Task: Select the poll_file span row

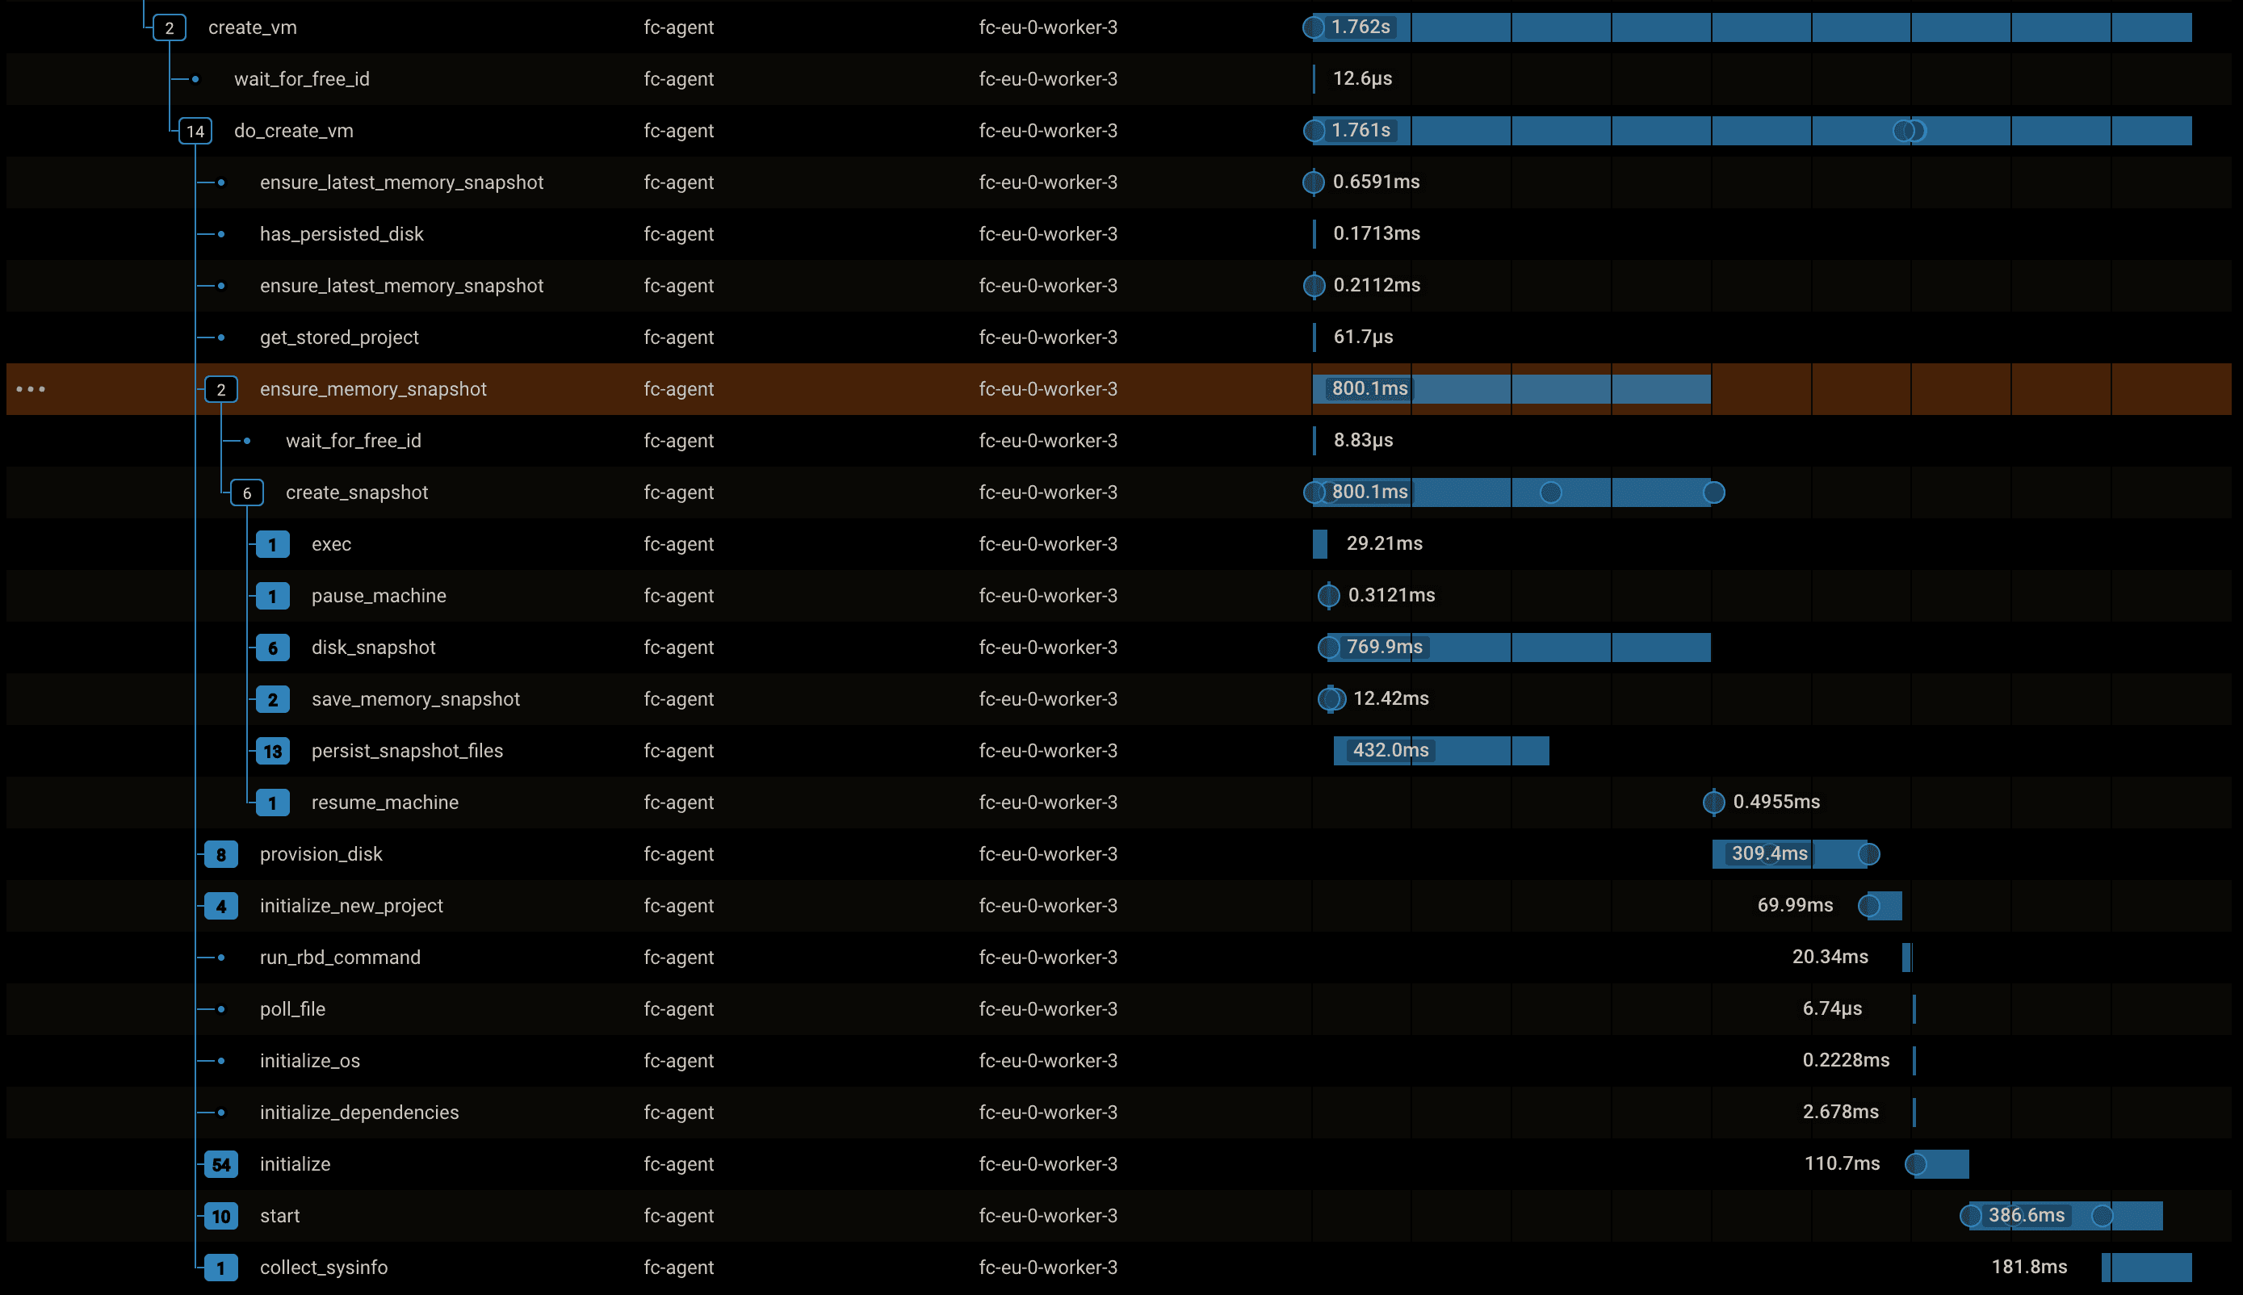Action: pos(1119,1008)
